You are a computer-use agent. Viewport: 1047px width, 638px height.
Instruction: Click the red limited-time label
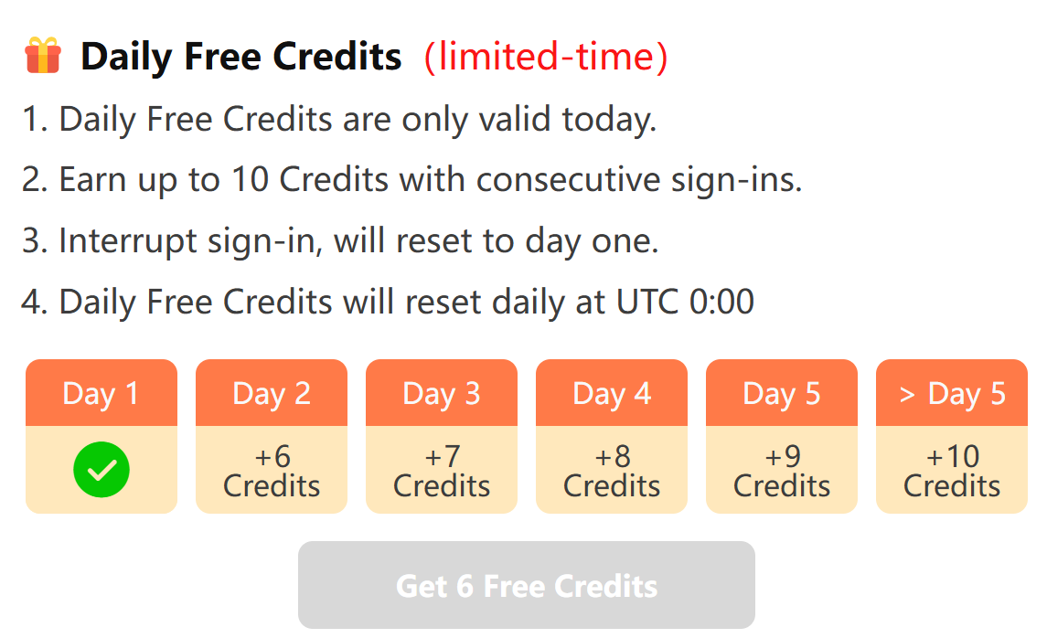[x=546, y=57]
